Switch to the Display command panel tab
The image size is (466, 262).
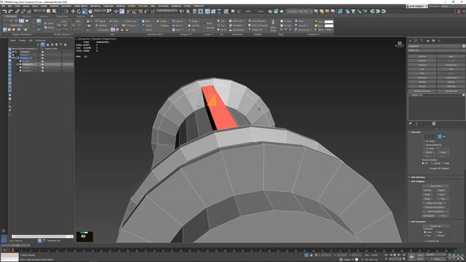434,41
